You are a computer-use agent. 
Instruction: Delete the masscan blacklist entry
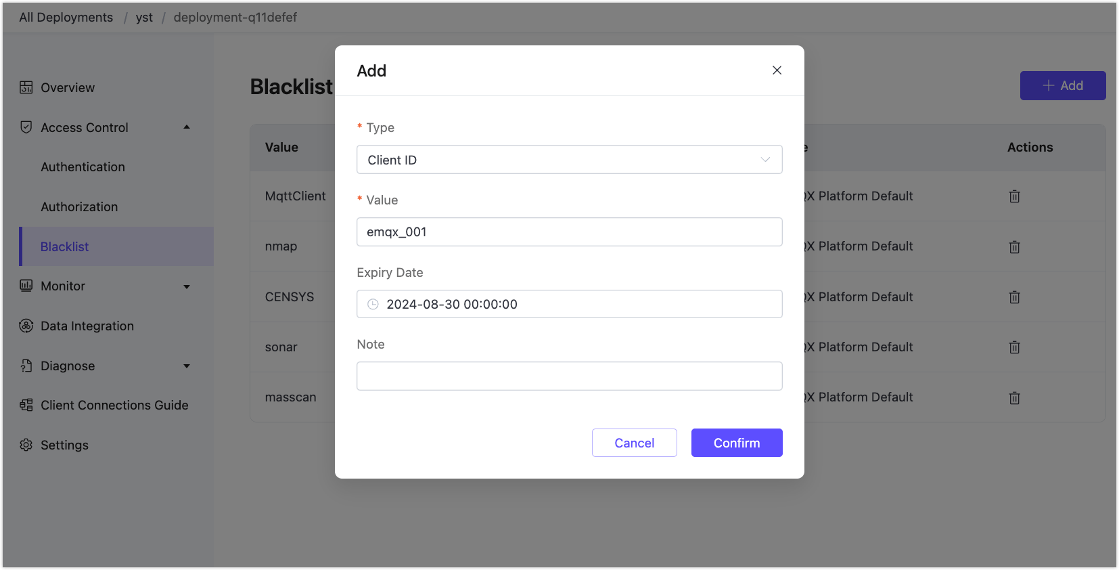click(x=1014, y=398)
